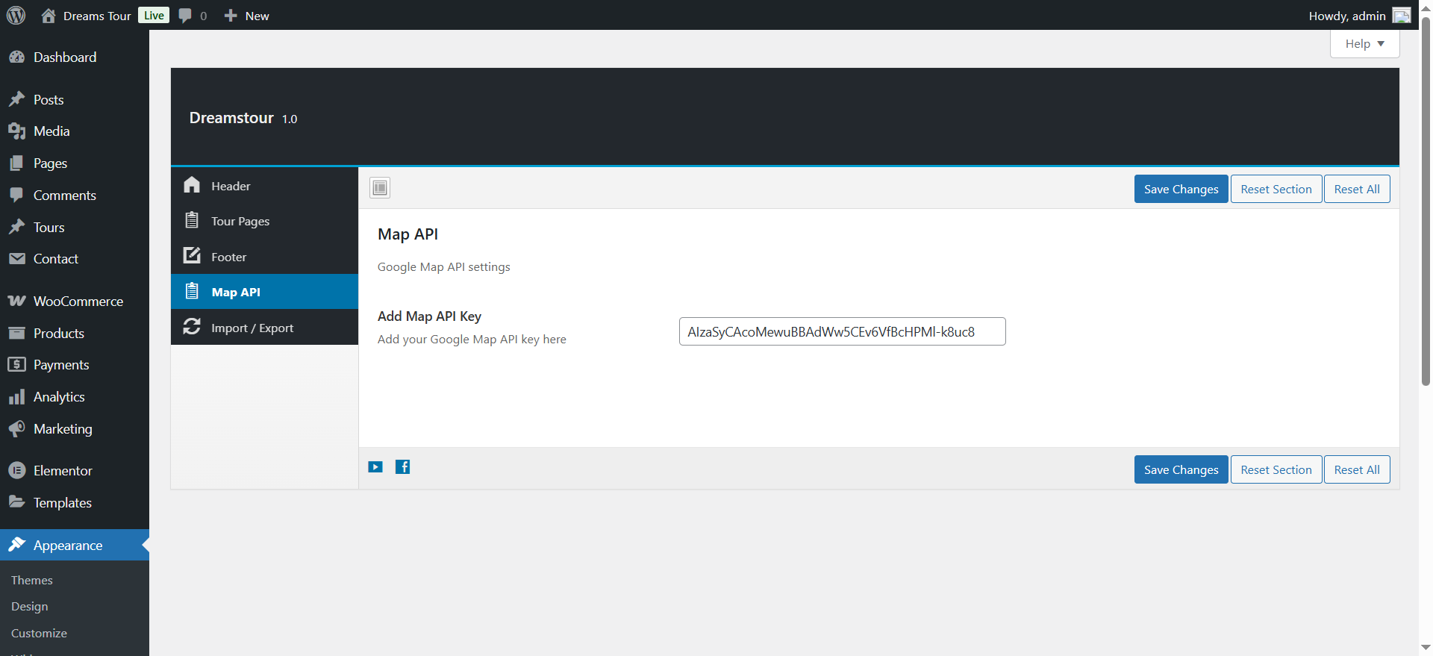Image resolution: width=1433 pixels, height=656 pixels.
Task: Click the Map API key input field
Action: pyautogui.click(x=841, y=332)
